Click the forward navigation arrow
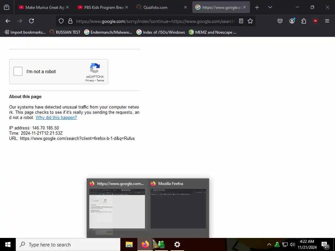Image resolution: width=335 pixels, height=251 pixels. point(20,21)
